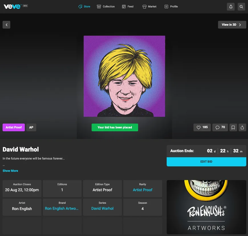Viewport: 248px width, 236px height.
Task: Follow the Artist Proof rarity link
Action: click(x=142, y=190)
